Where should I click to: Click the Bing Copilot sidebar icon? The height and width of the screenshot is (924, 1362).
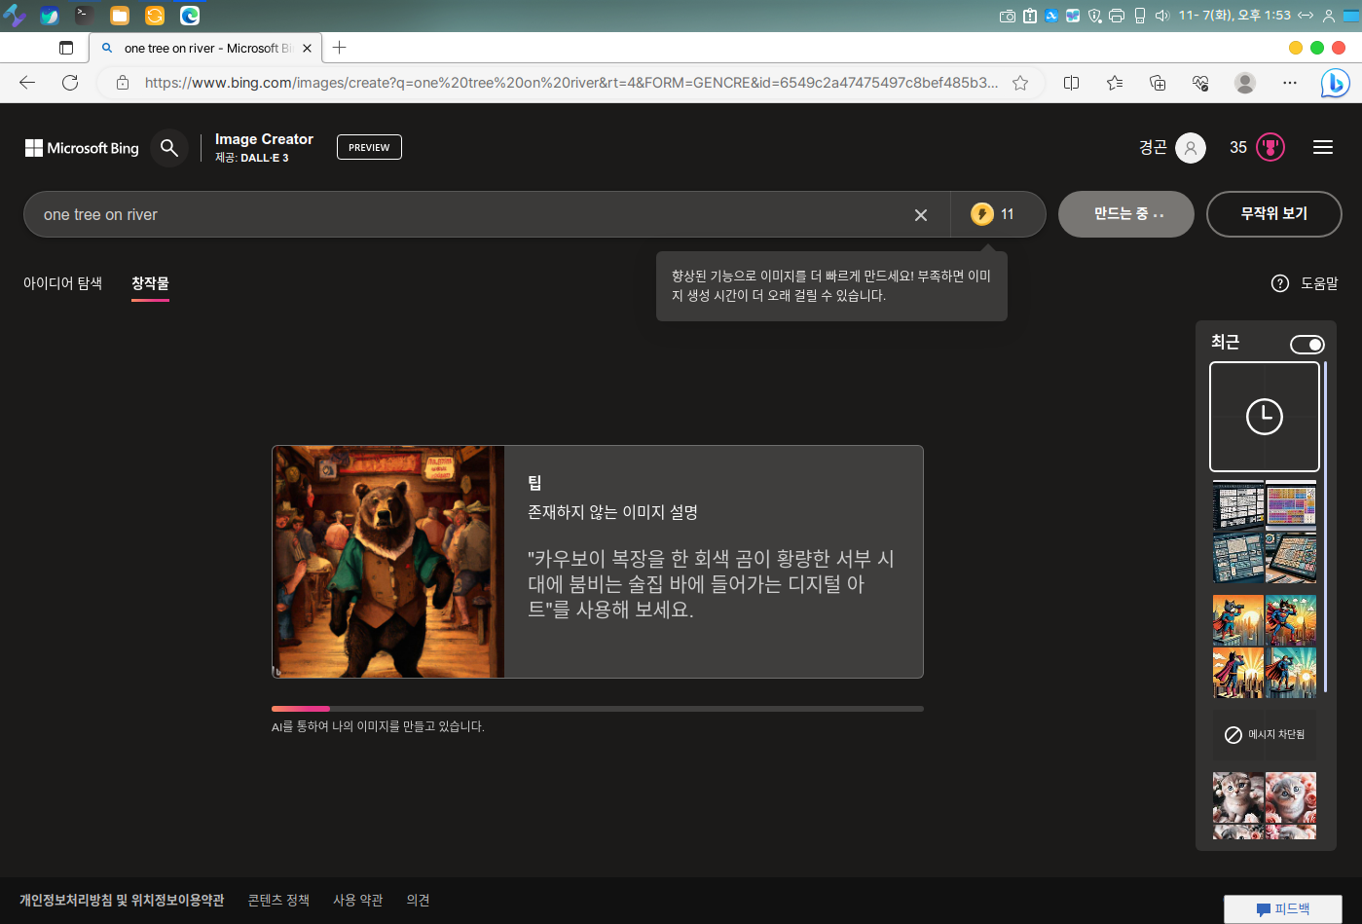coord(1334,84)
